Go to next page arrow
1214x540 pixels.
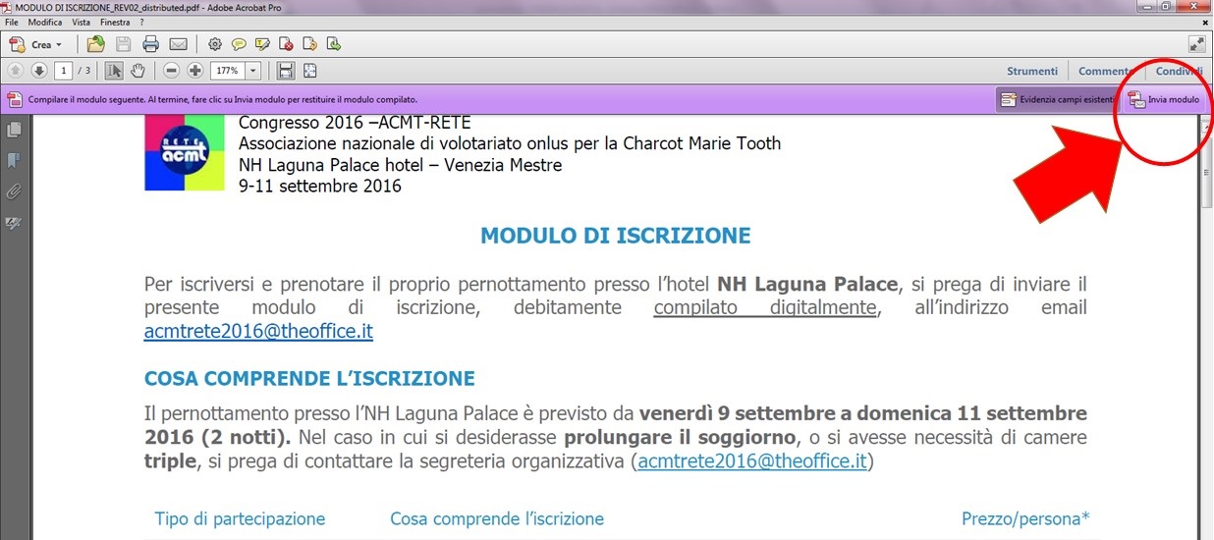38,71
